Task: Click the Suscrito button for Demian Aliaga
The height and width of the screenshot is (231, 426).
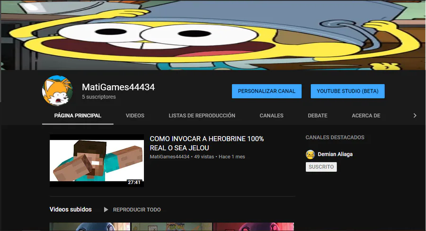Action: [321, 167]
